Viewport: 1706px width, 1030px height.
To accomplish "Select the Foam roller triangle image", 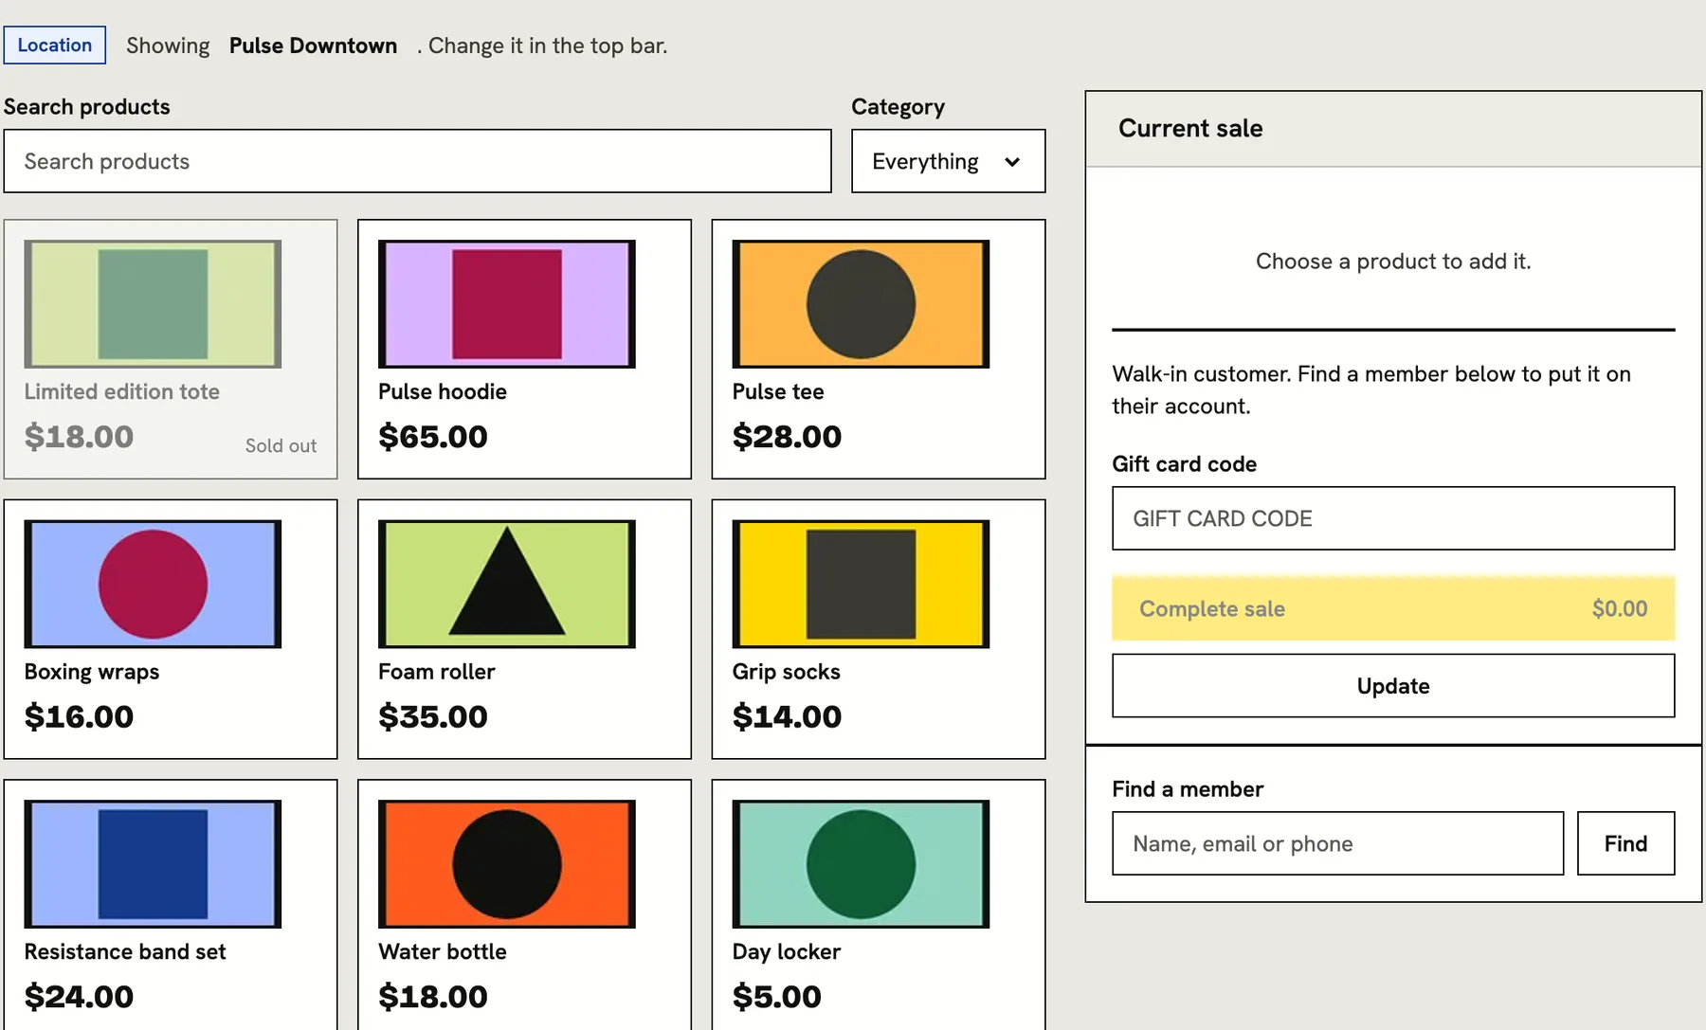I will (507, 584).
